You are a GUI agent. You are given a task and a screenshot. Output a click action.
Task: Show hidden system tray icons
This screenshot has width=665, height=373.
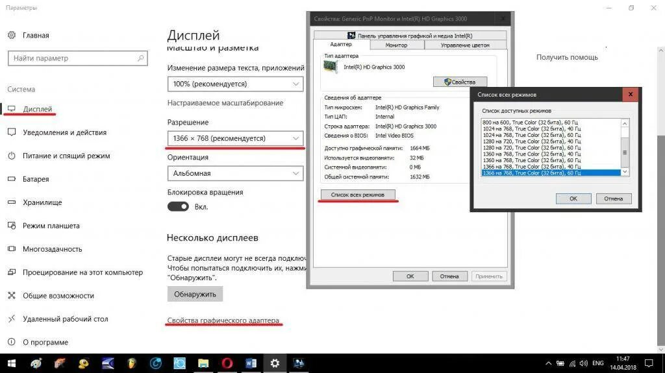(548, 363)
